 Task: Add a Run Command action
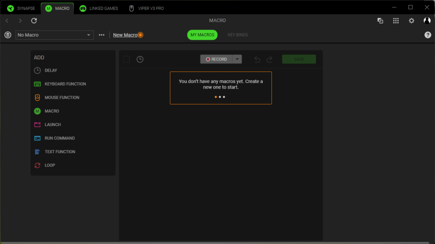pos(59,138)
